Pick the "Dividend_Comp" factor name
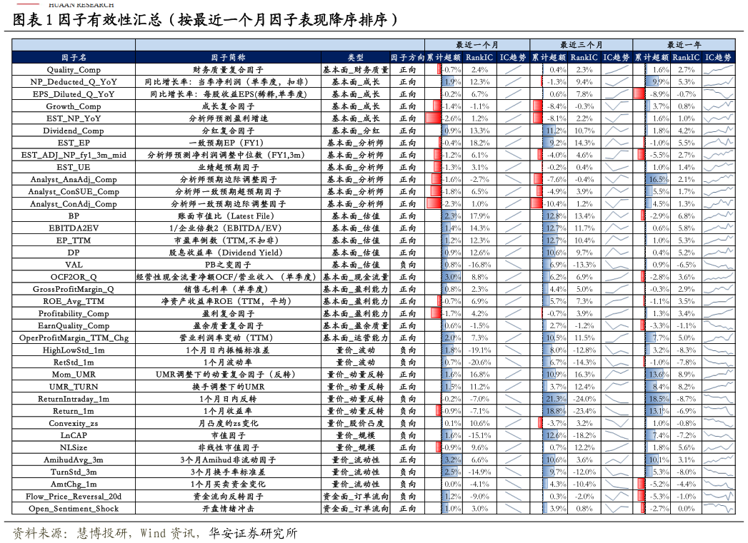Image resolution: width=748 pixels, height=543 pixels. (x=74, y=131)
